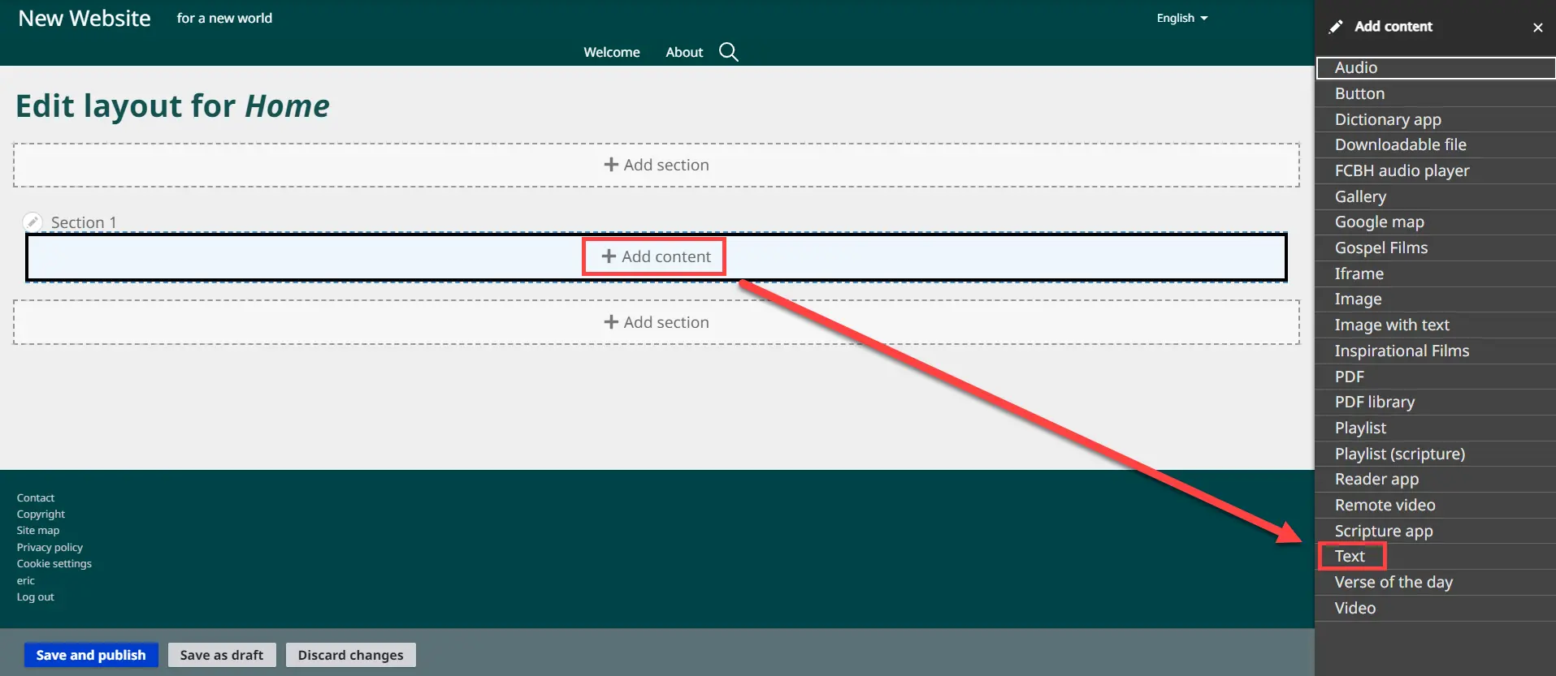Click the New Website site title

pos(85,18)
